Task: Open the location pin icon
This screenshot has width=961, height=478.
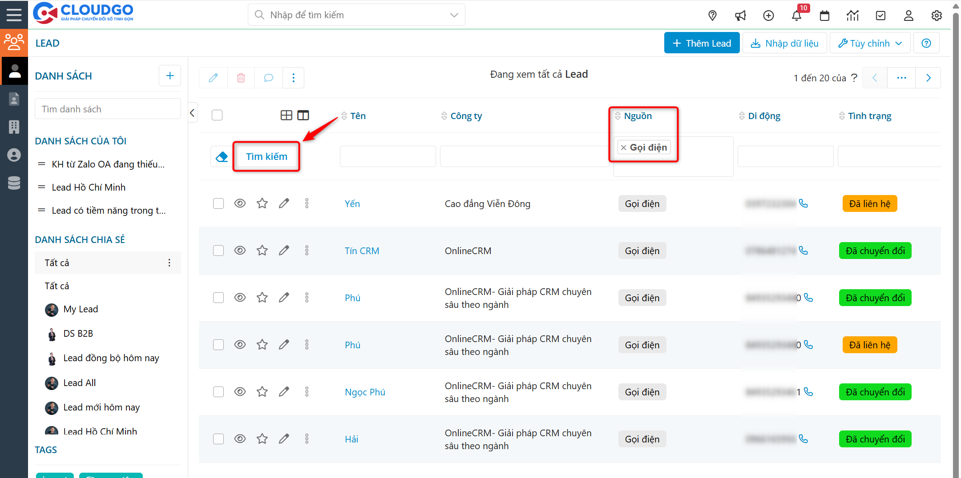Action: [x=712, y=16]
